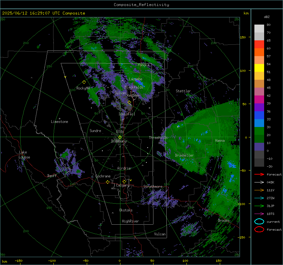This screenshot has height=265, width=283.
Task: Click the yellow diamond at radar center
Action: [x=120, y=137]
